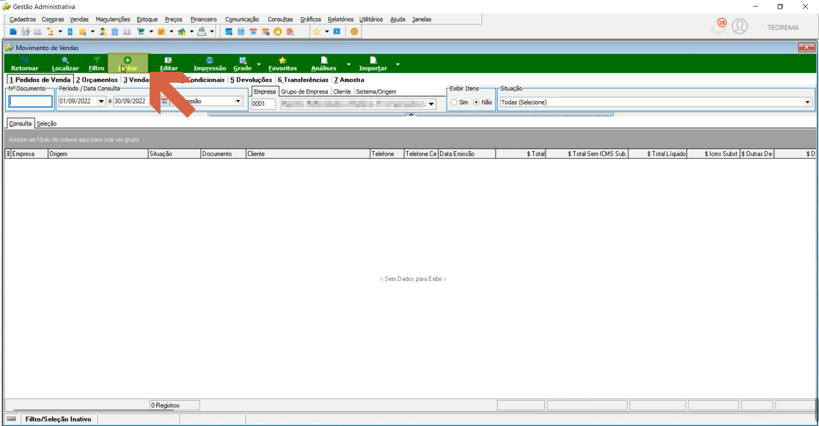The height and width of the screenshot is (426, 819).
Task: Switch to the 5 Devoluções tab
Action: point(251,80)
